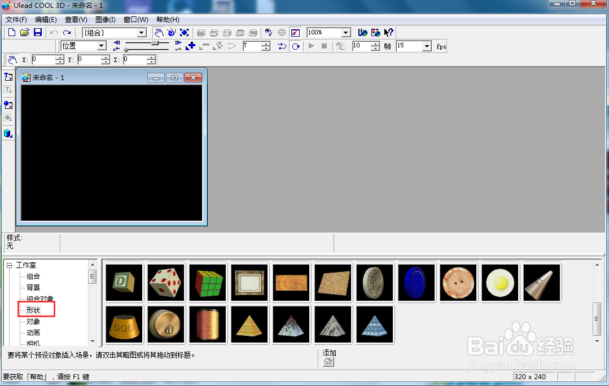Viewport: 609px width, 386px height.
Task: Click the Rubik's cube shape thumbnail
Action: coord(208,283)
